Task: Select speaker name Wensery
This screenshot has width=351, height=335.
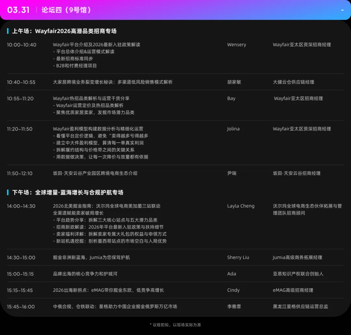Action: tap(237, 45)
